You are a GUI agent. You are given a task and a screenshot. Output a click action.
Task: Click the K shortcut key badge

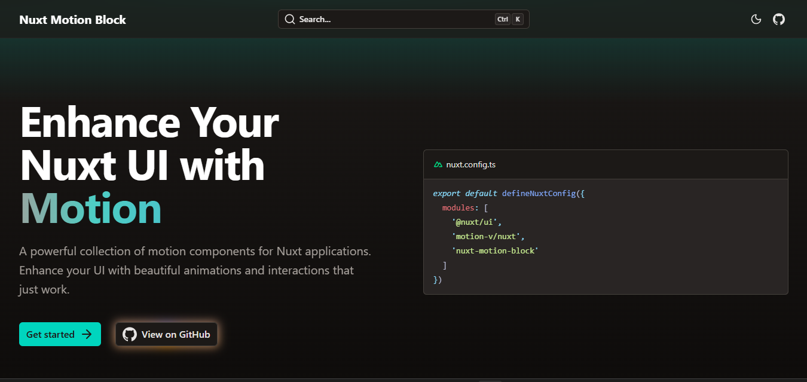pyautogui.click(x=518, y=19)
